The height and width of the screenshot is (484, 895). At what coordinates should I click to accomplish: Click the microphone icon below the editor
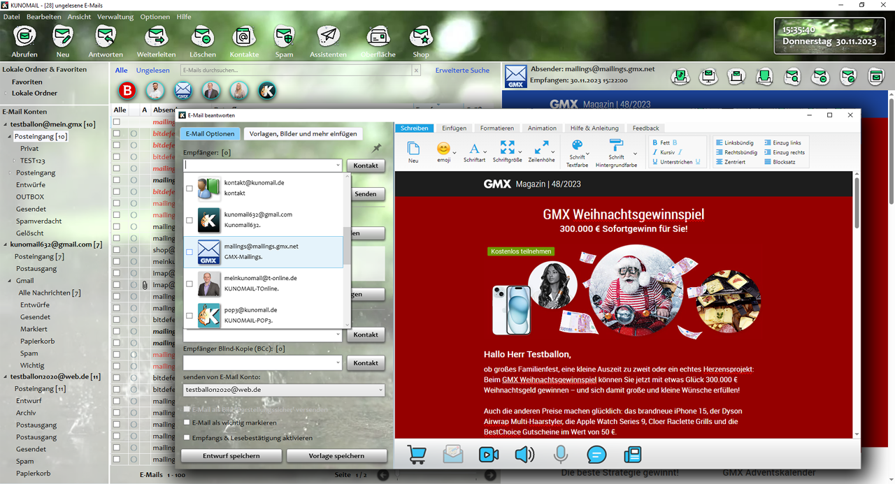click(x=560, y=455)
